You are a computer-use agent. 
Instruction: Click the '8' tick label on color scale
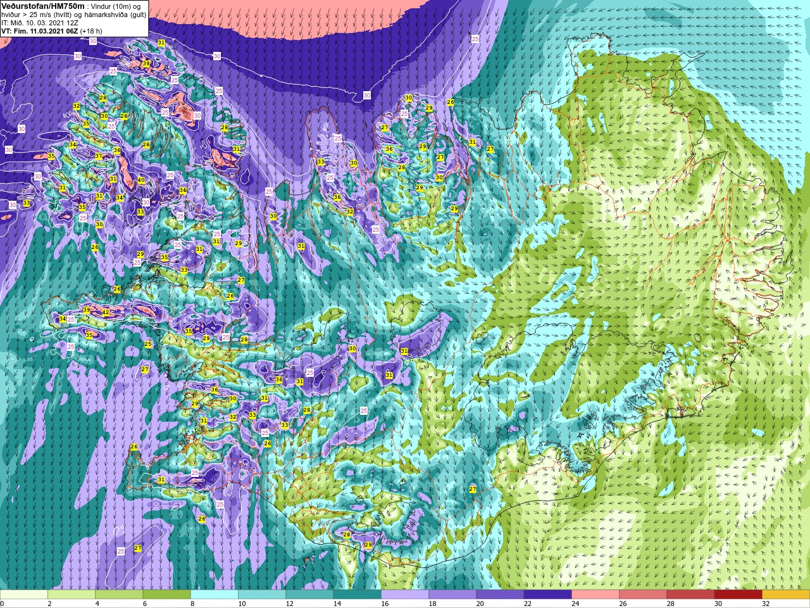click(192, 604)
